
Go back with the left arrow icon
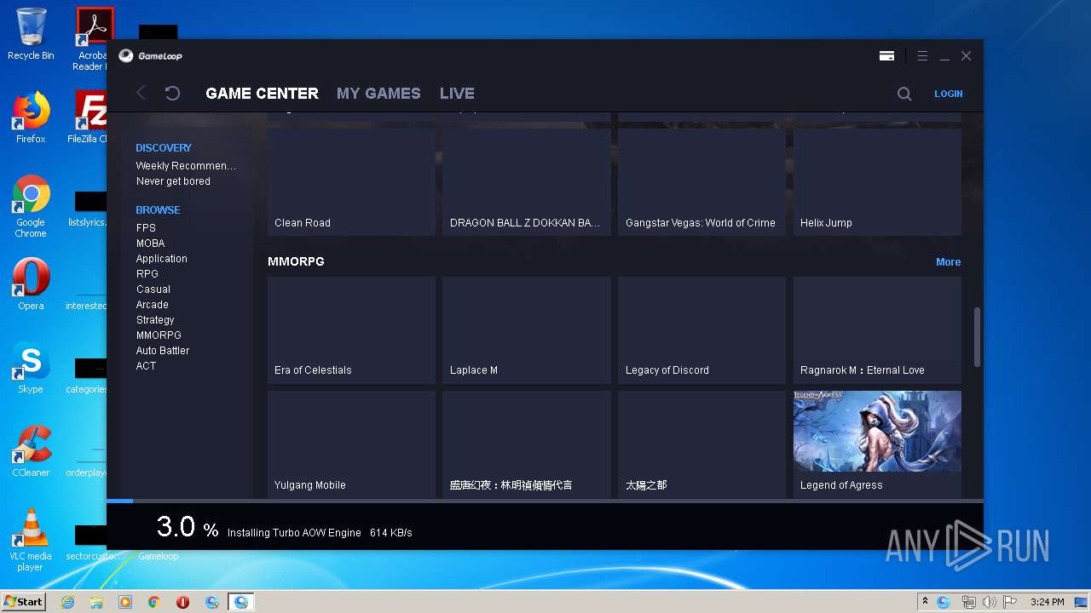coord(141,93)
